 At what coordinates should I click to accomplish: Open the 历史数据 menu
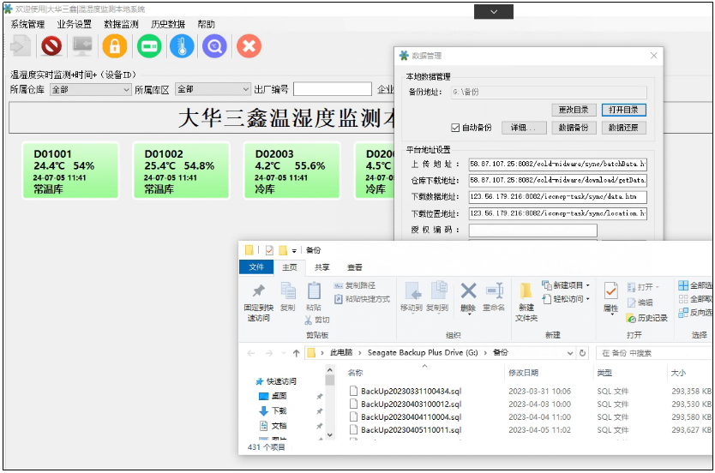(168, 25)
